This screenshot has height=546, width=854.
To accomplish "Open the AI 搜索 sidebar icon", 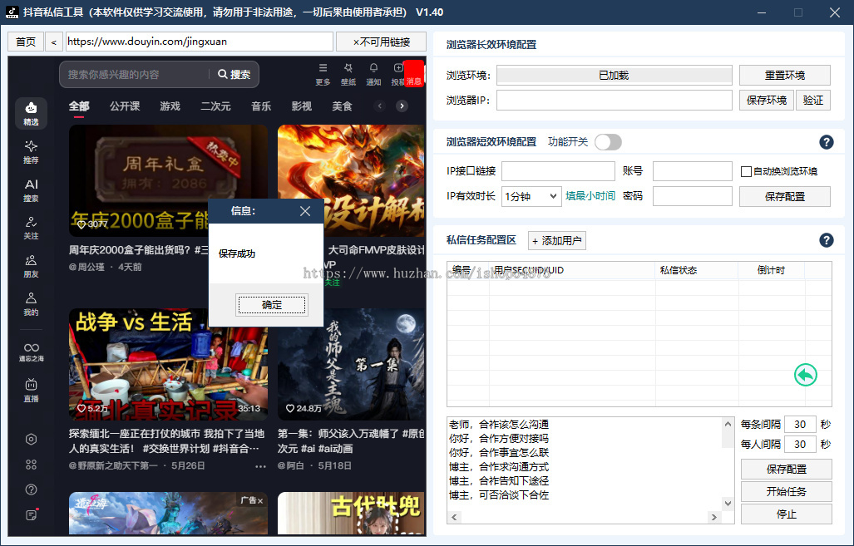I will pyautogui.click(x=31, y=190).
